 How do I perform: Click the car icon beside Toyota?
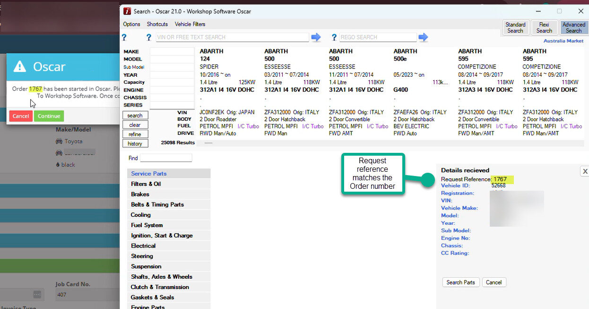coord(59,141)
